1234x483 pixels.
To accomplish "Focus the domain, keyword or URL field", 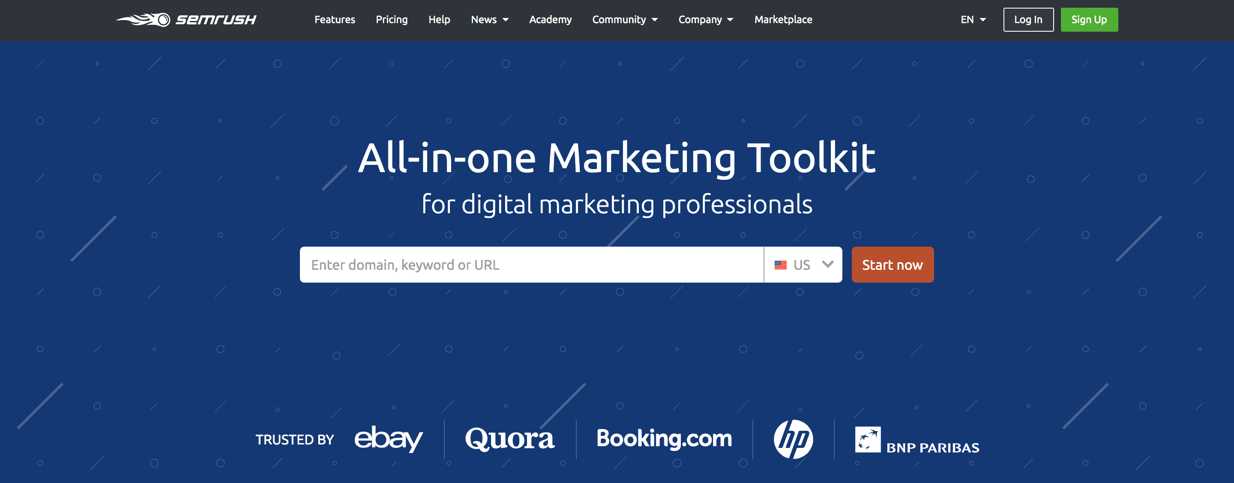I will 531,265.
